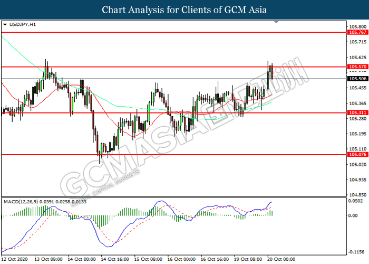The image size is (369, 264).
Task: Click the 16 Oct 16:00 time label
Action: tap(215, 259)
